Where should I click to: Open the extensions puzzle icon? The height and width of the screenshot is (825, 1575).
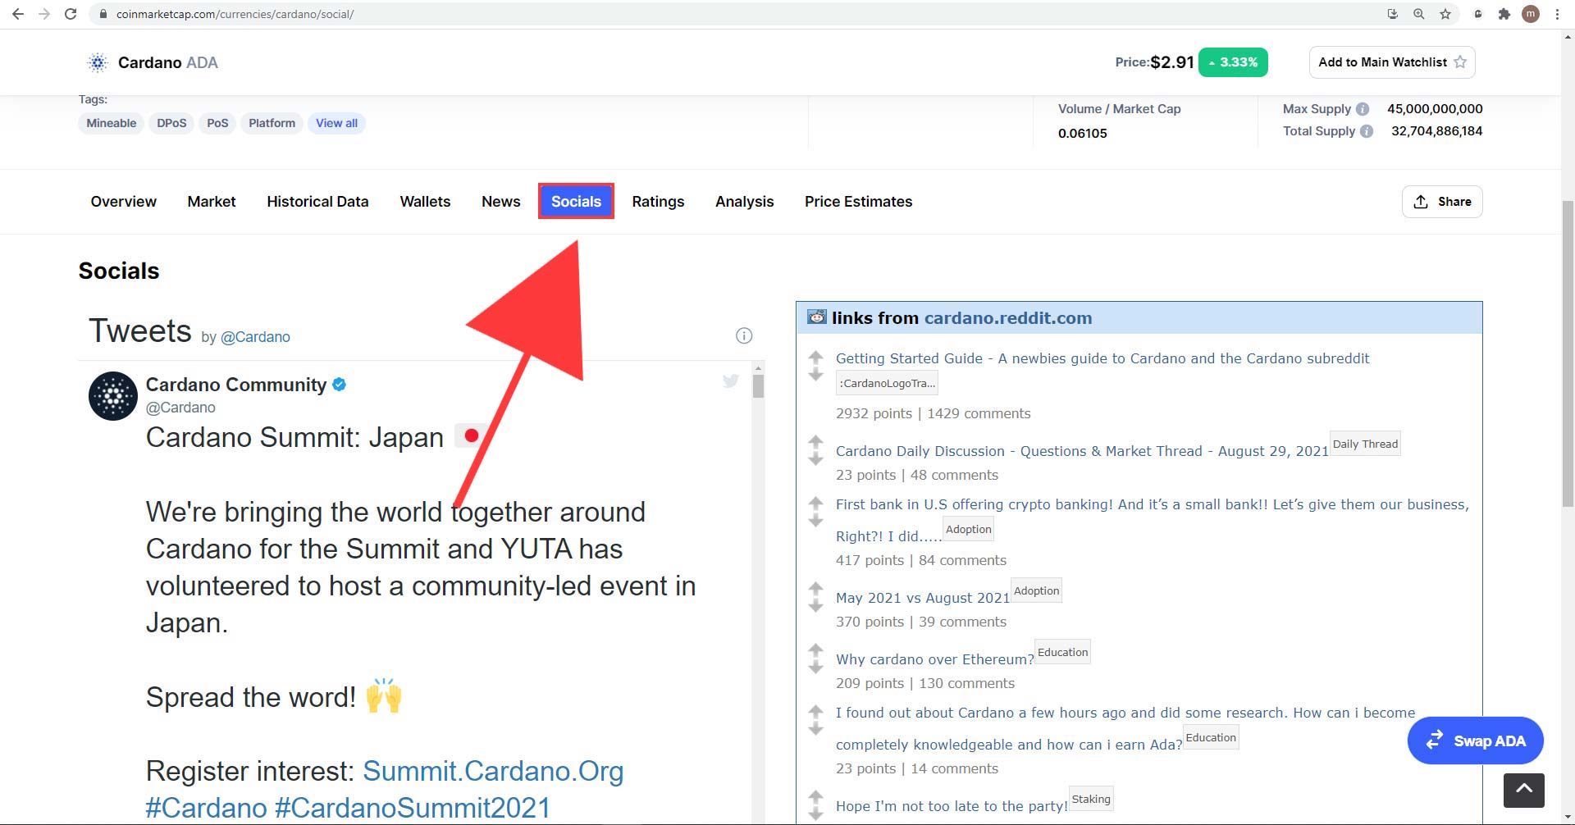[1504, 14]
